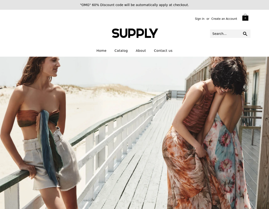Open the Catalog menu item
The image size is (269, 209).
[121, 51]
